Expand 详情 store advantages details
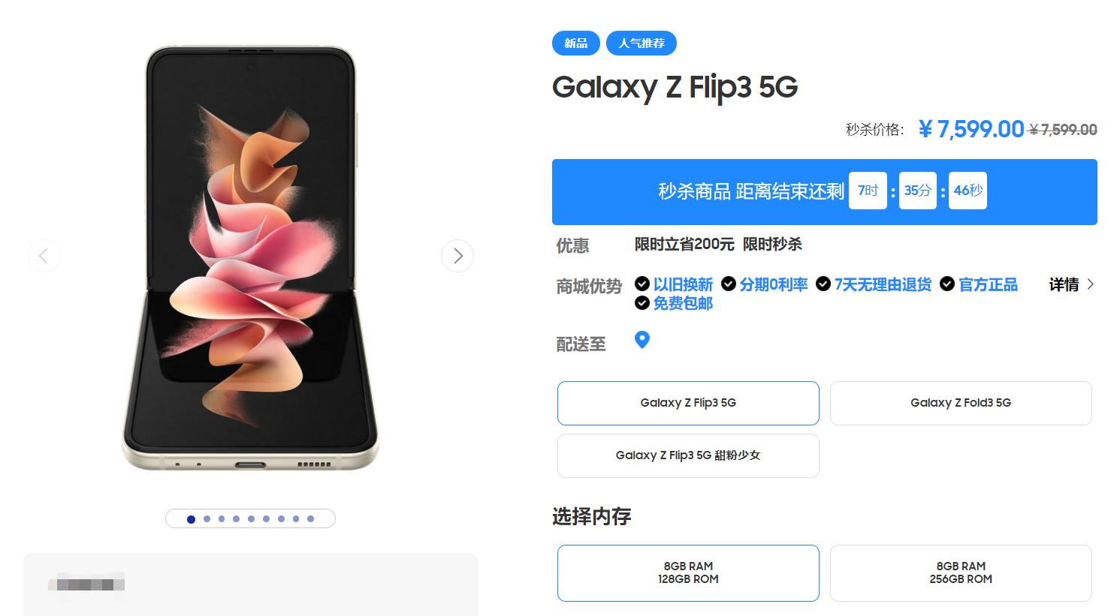Screen dimensions: 1117x616 coord(1072,284)
